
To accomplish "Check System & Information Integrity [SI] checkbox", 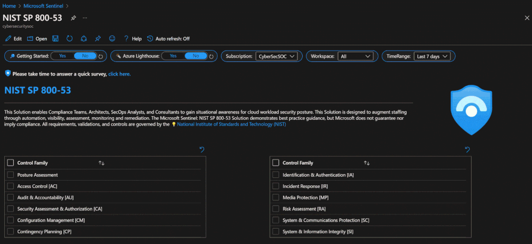I will tap(276, 231).
